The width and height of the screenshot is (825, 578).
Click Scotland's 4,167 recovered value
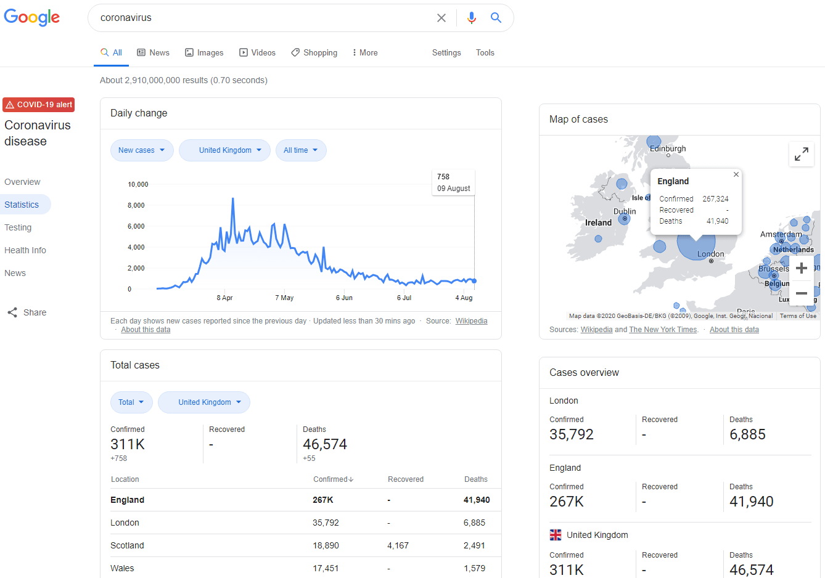pyautogui.click(x=398, y=545)
